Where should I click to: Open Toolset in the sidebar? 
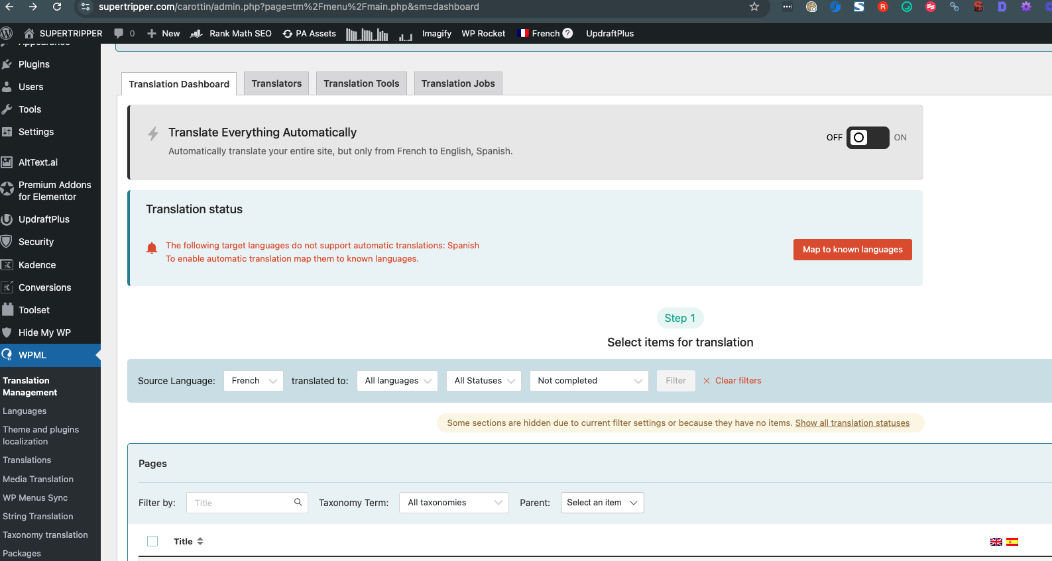[34, 310]
